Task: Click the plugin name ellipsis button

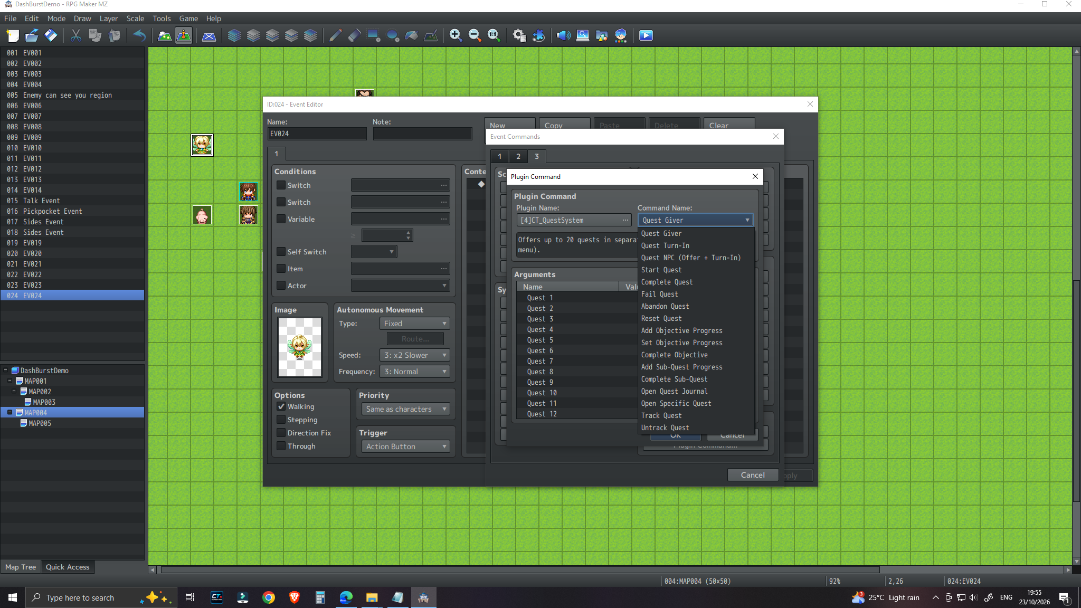Action: coord(625,220)
